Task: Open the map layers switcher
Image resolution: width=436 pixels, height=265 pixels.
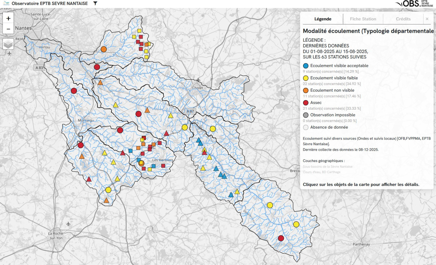Action: pyautogui.click(x=8, y=44)
